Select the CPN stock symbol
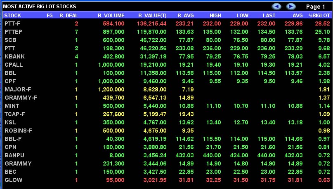The width and height of the screenshot is (333, 189). [10, 147]
